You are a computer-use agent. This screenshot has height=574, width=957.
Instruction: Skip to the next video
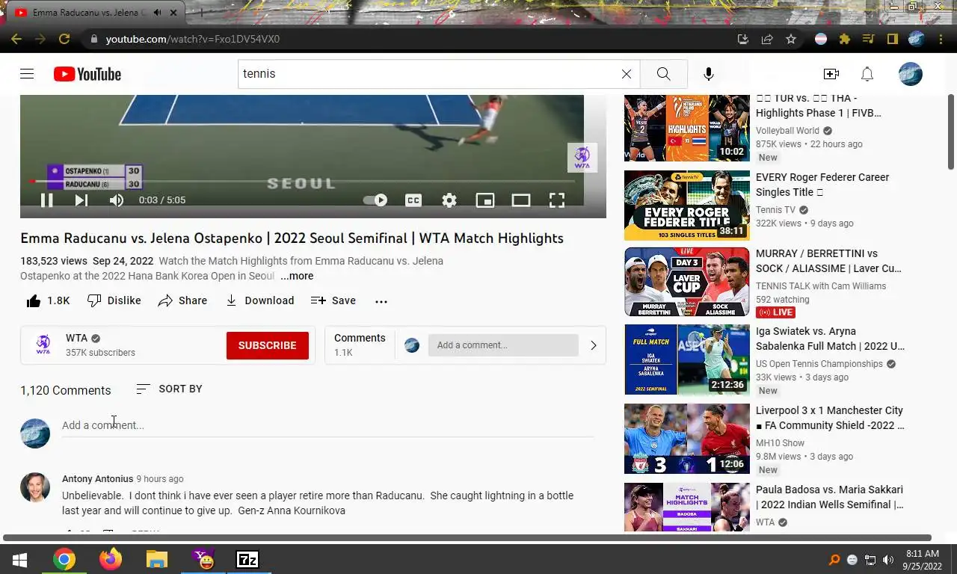[x=81, y=200]
